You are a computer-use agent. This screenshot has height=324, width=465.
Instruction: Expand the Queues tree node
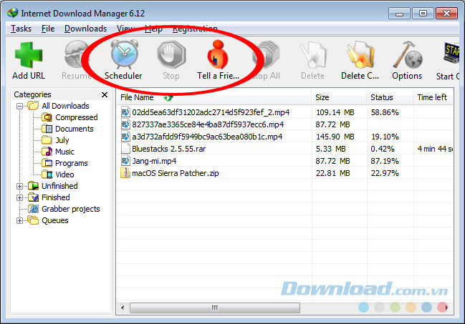(19, 220)
